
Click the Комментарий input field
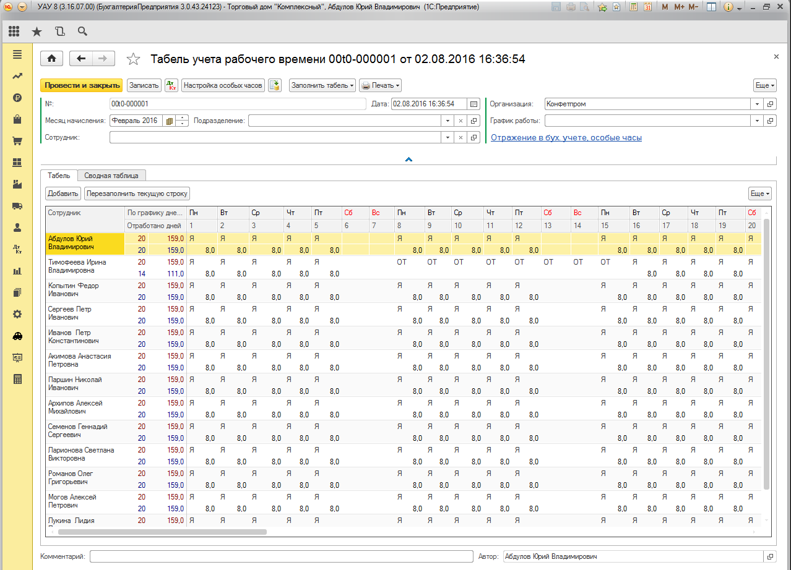point(281,556)
